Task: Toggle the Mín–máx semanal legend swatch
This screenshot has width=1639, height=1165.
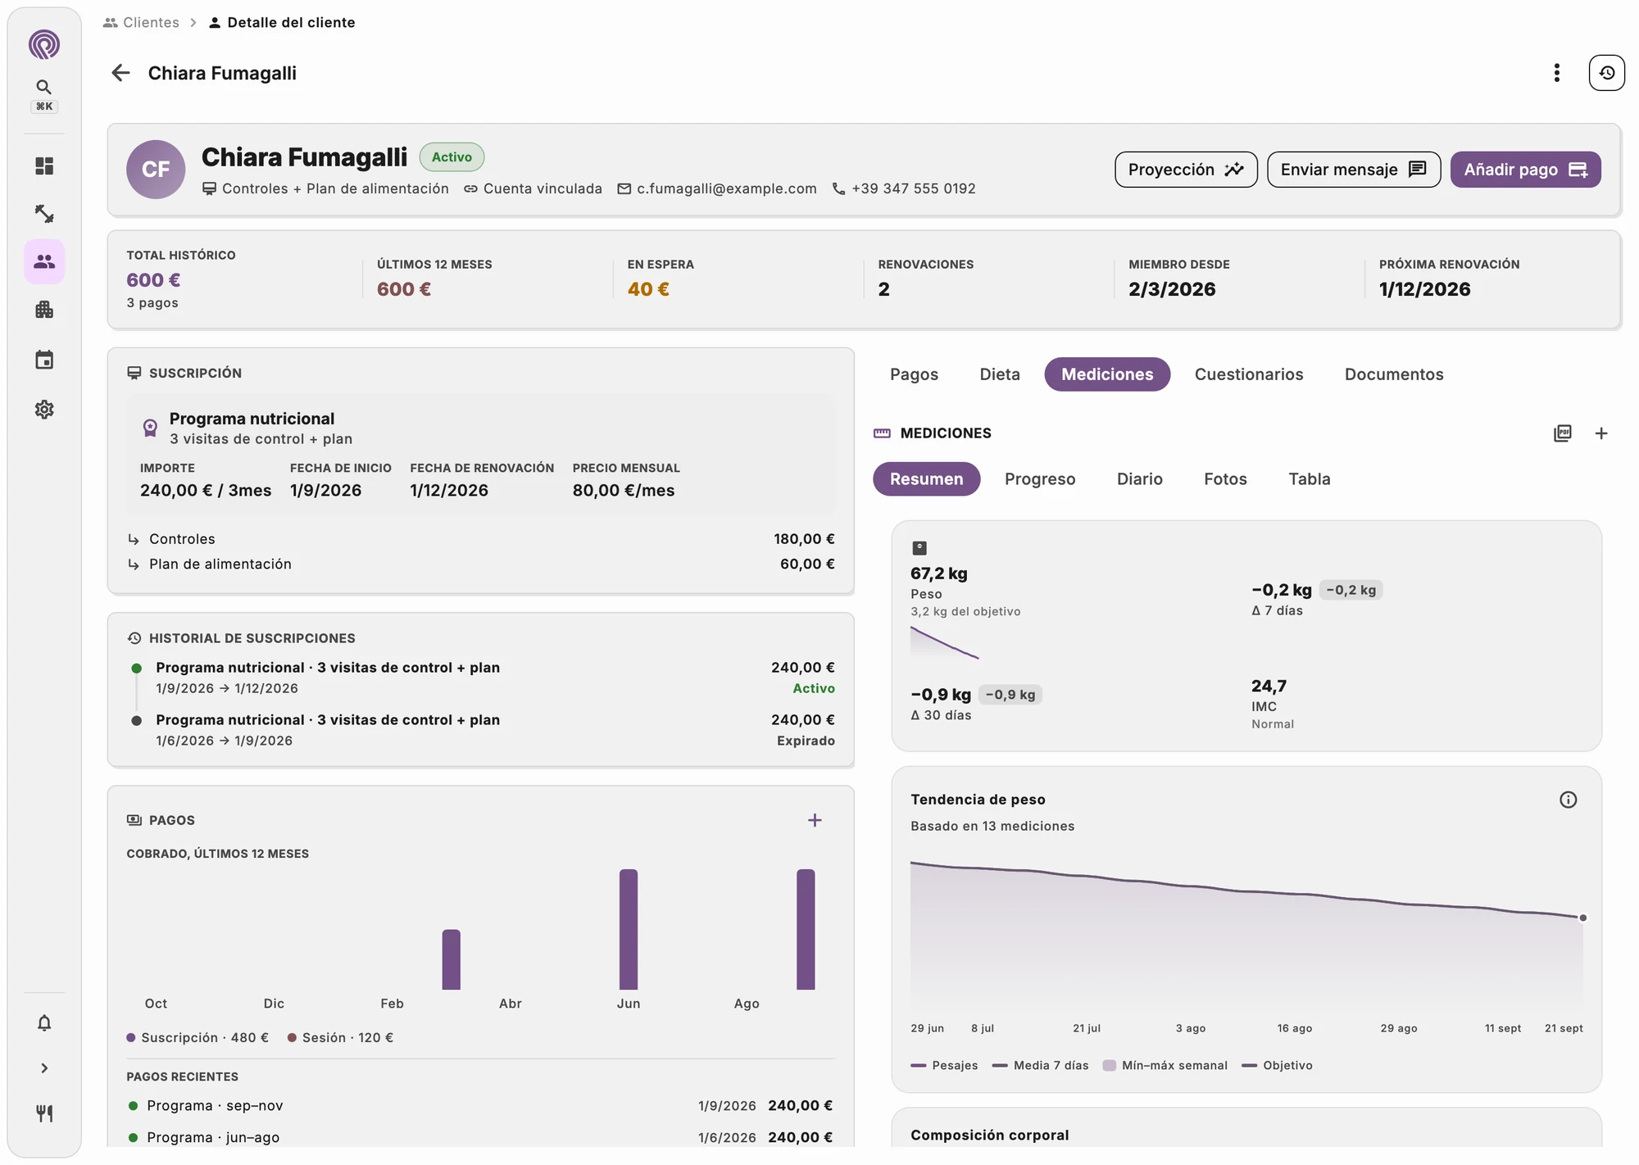Action: [x=1109, y=1065]
